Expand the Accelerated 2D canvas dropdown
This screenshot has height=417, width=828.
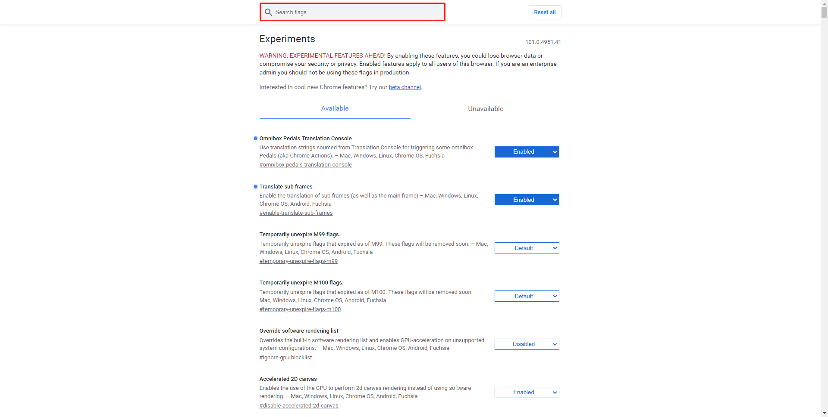pyautogui.click(x=527, y=392)
